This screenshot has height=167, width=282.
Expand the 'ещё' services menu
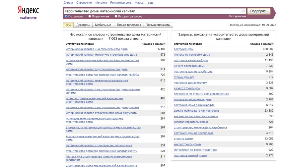pyautogui.click(x=151, y=3)
